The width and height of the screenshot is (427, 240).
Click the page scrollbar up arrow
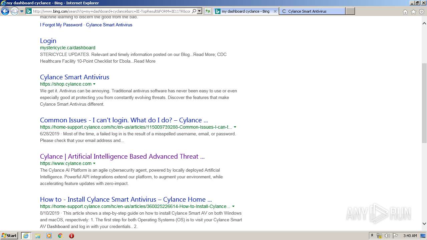coord(424,23)
